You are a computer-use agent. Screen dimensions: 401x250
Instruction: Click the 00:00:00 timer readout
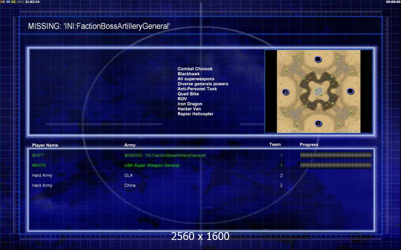(393, 2)
